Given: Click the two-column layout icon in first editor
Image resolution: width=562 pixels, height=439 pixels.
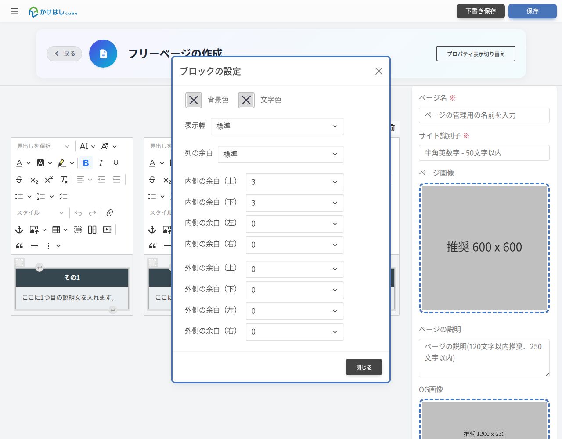Looking at the screenshot, I should (92, 230).
